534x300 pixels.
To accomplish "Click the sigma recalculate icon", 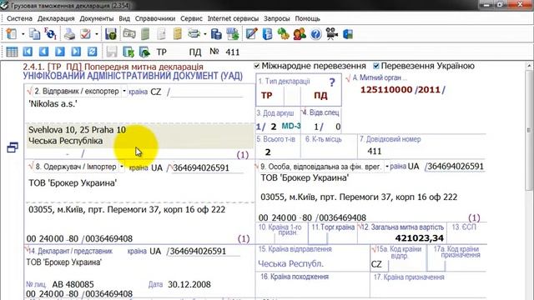I will pos(50,34).
